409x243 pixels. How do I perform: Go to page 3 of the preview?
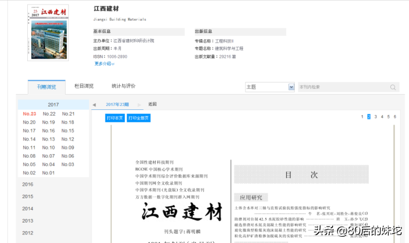[375, 117]
